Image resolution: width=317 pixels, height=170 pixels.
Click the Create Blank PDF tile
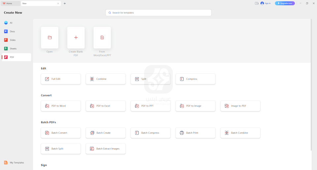[x=76, y=38]
